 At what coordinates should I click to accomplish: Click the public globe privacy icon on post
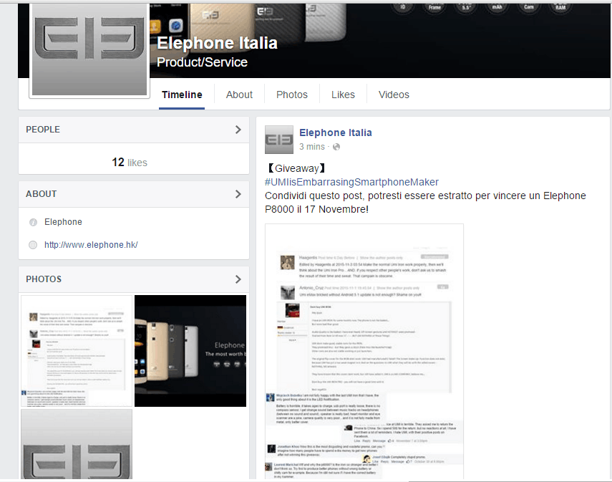click(x=336, y=147)
